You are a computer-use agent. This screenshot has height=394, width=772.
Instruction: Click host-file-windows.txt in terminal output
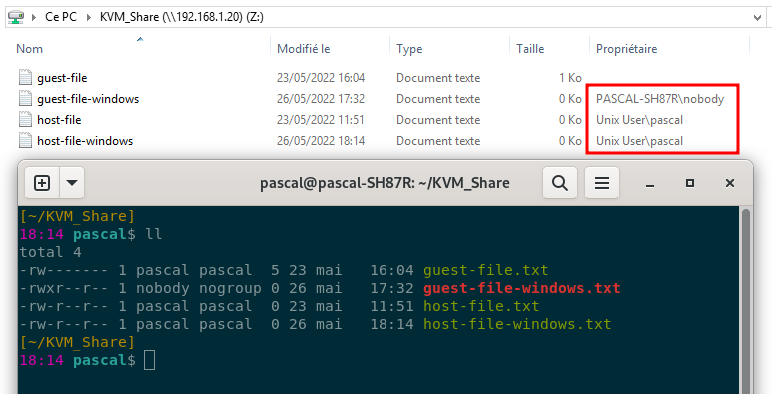517,324
